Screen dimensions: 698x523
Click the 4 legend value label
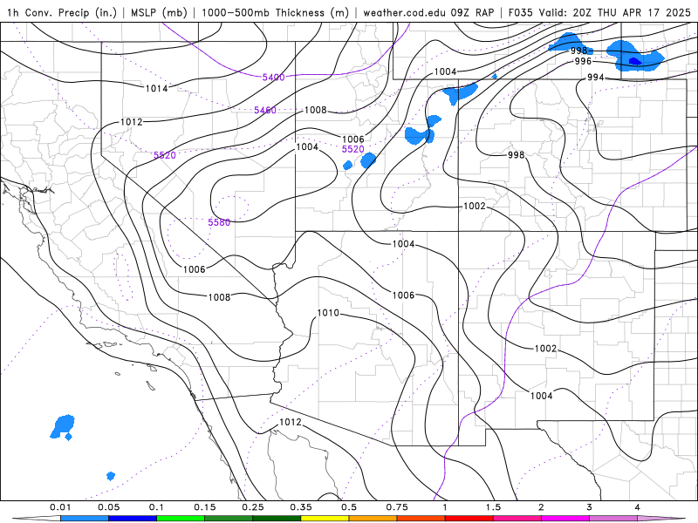(x=638, y=507)
